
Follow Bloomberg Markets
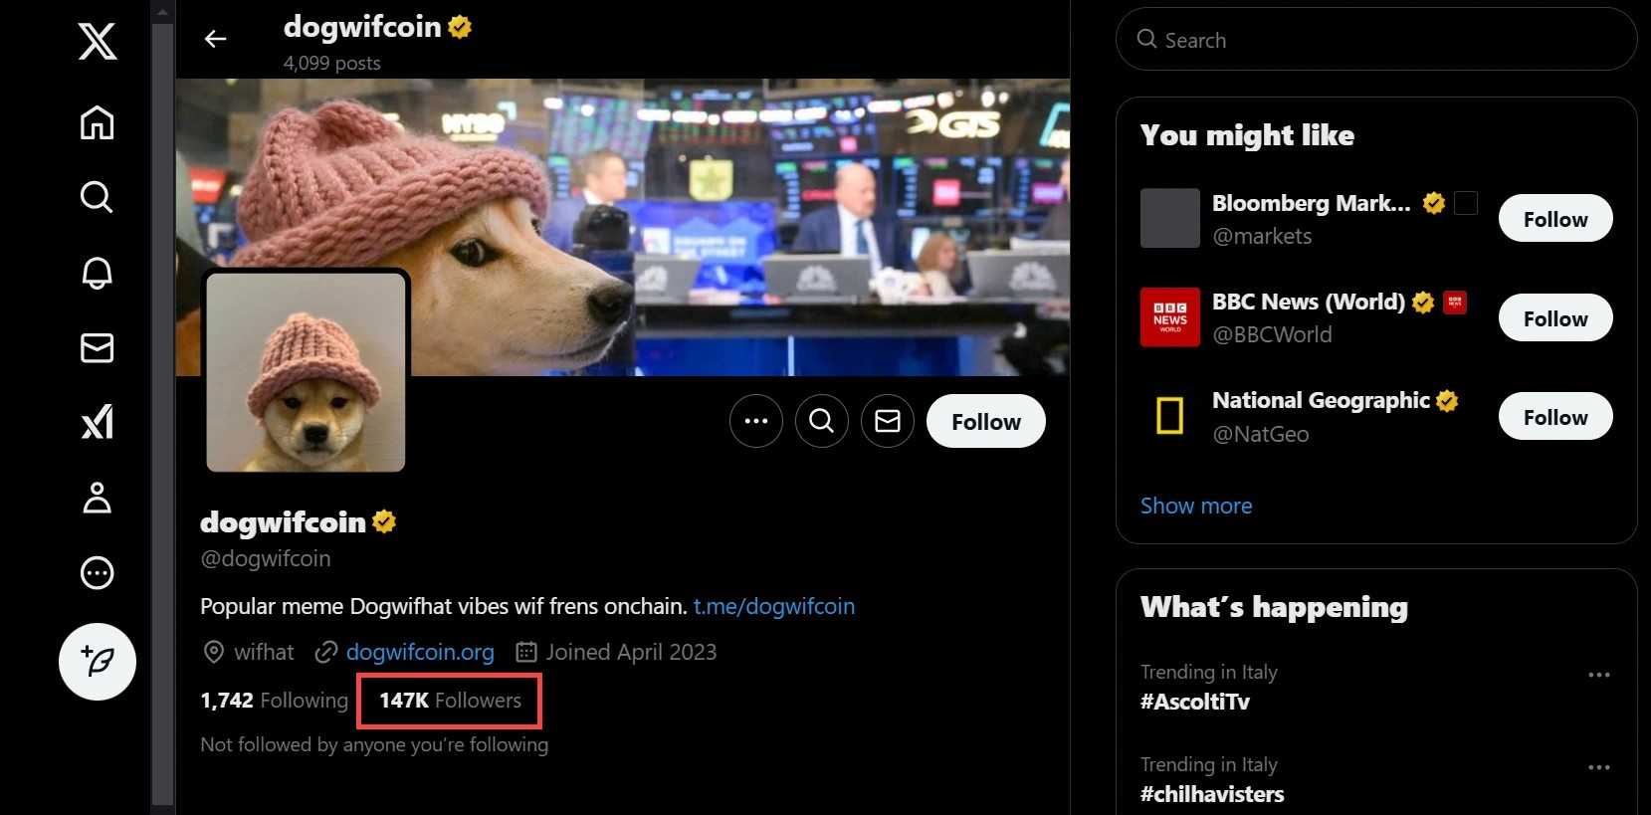point(1555,219)
